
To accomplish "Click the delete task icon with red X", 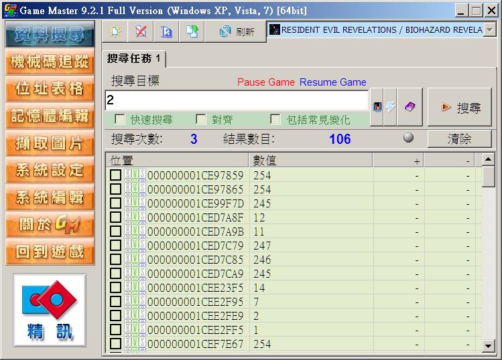I will (141, 31).
